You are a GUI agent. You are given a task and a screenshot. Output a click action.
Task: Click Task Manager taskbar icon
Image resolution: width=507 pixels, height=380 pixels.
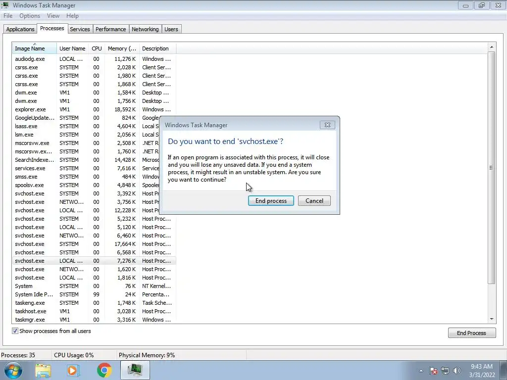tap(135, 370)
